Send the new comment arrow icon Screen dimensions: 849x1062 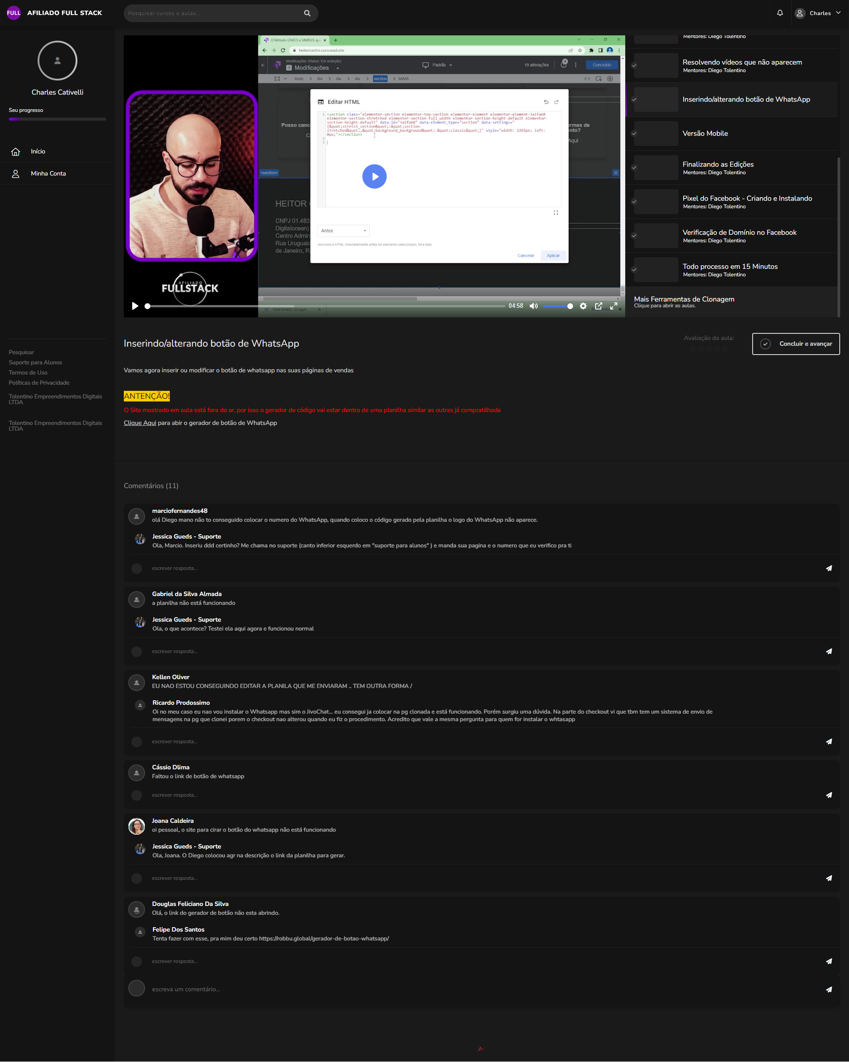(x=829, y=989)
